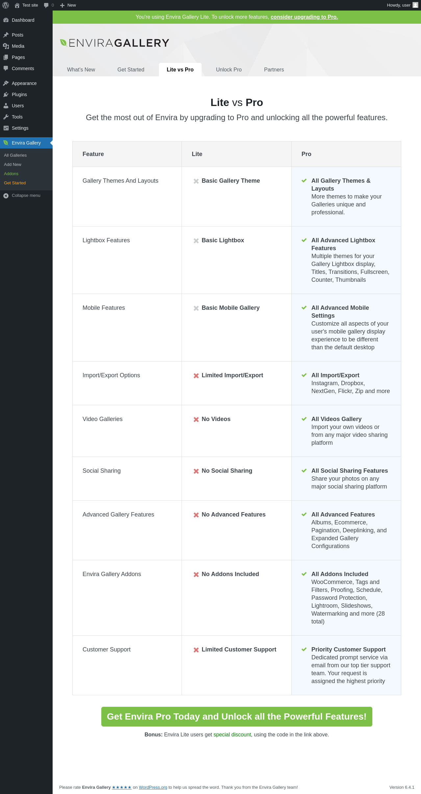Switch to the Unlock Pro tab
Viewport: 421px width, 794px height.
(229, 69)
